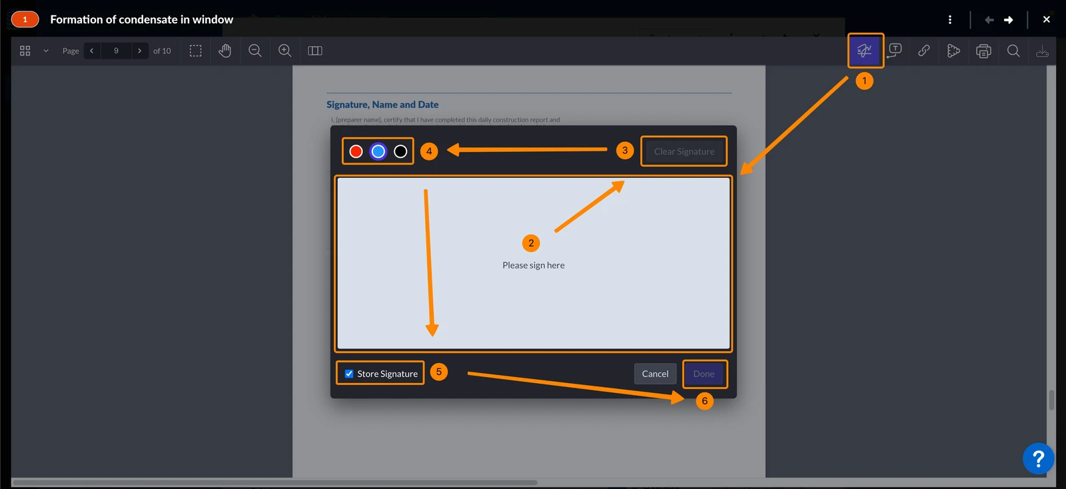Viewport: 1066px width, 489px height.
Task: Pick the blue signature color
Action: point(378,151)
